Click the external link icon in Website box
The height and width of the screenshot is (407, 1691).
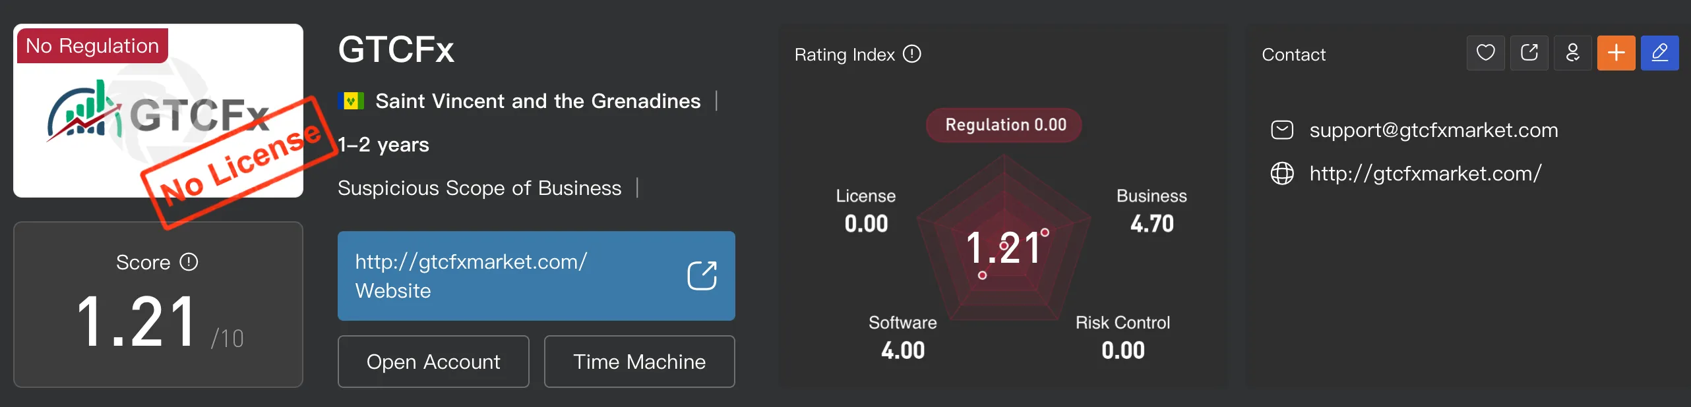point(702,275)
